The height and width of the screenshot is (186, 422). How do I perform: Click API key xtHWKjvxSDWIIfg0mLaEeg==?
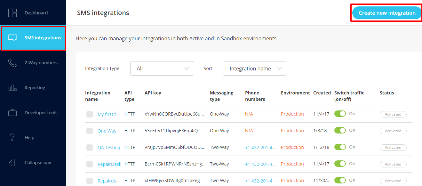pos(175,181)
